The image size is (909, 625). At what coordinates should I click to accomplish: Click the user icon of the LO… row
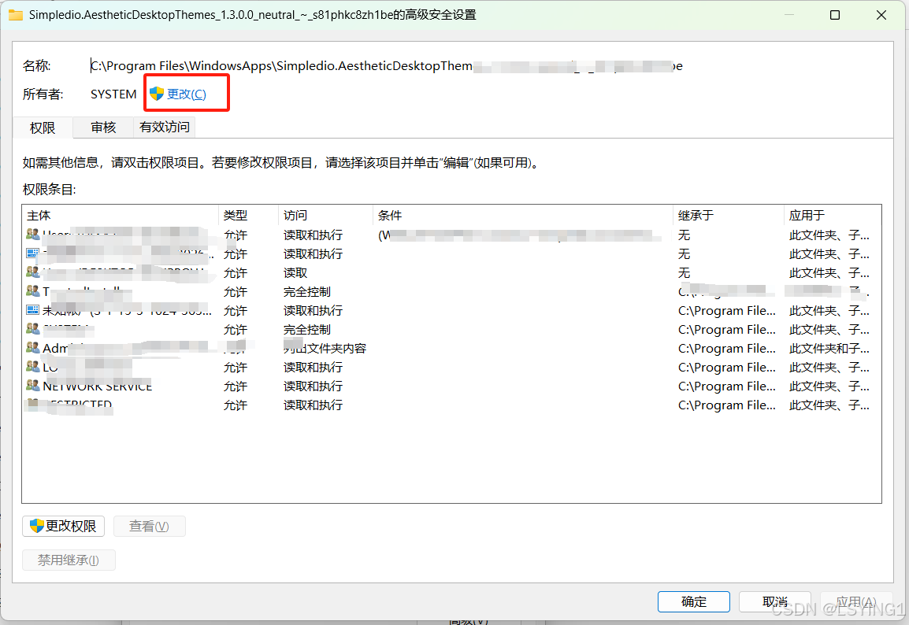33,367
